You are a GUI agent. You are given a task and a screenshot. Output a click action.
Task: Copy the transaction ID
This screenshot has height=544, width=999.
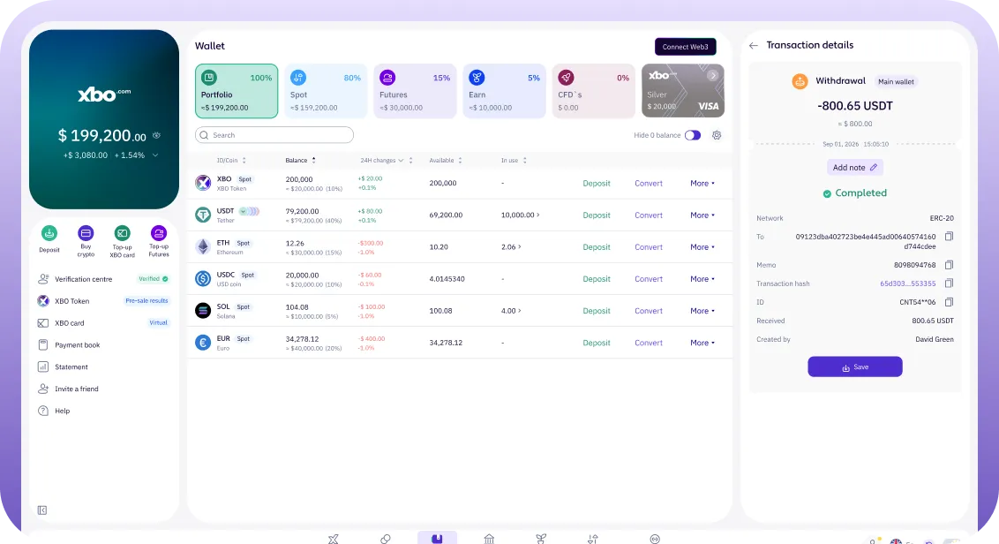click(x=949, y=302)
